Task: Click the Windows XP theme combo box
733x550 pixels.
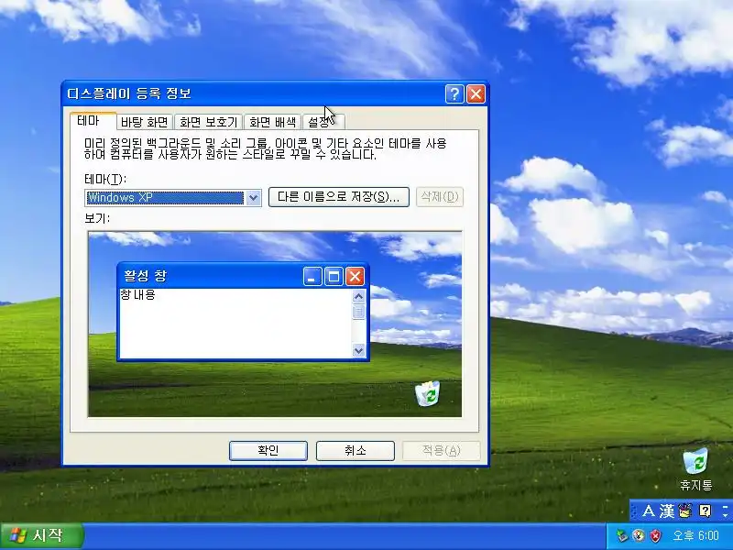Action: click(173, 197)
